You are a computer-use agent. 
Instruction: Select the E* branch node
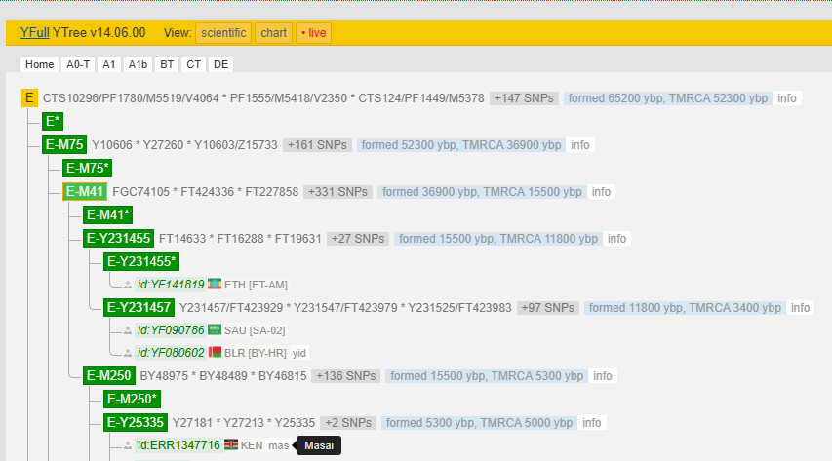[53, 122]
